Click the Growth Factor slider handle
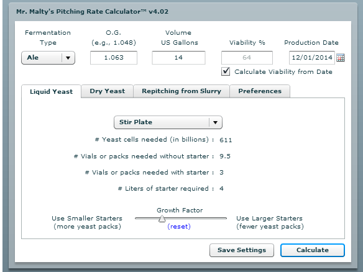 click(x=162, y=219)
